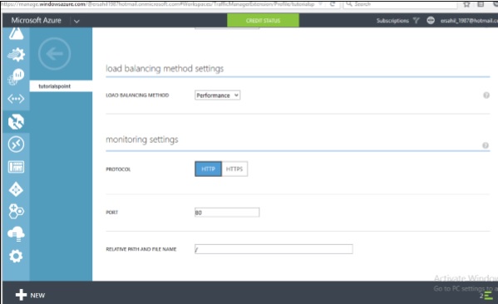Open the Networks arrows sidebar icon
The height and width of the screenshot is (304, 498).
click(16, 99)
